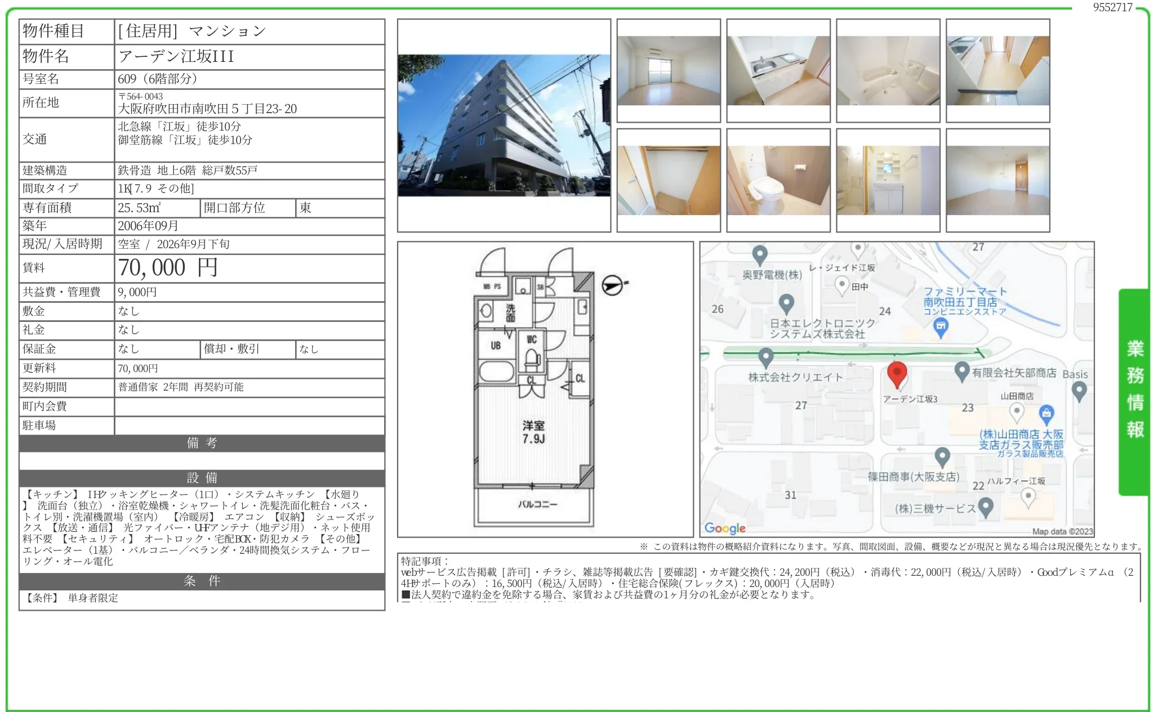Click the 70,000円 rent value
This screenshot has height=712, width=1158.
pos(168,268)
